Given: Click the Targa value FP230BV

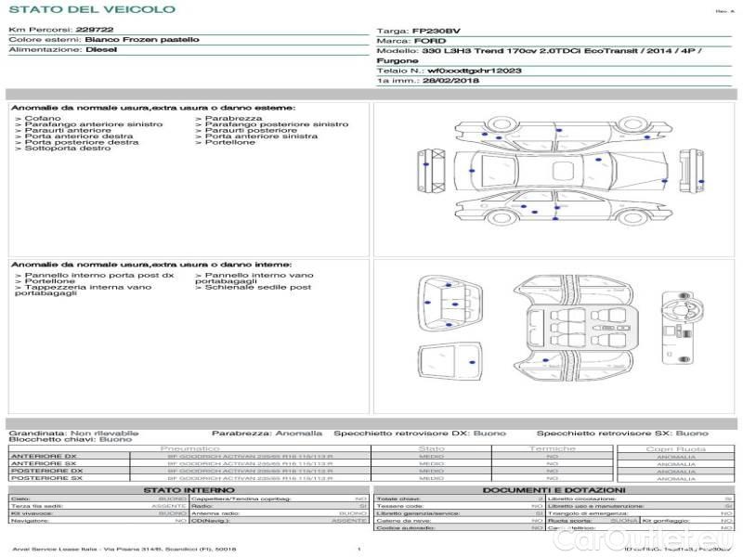Looking at the screenshot, I should coord(436,31).
